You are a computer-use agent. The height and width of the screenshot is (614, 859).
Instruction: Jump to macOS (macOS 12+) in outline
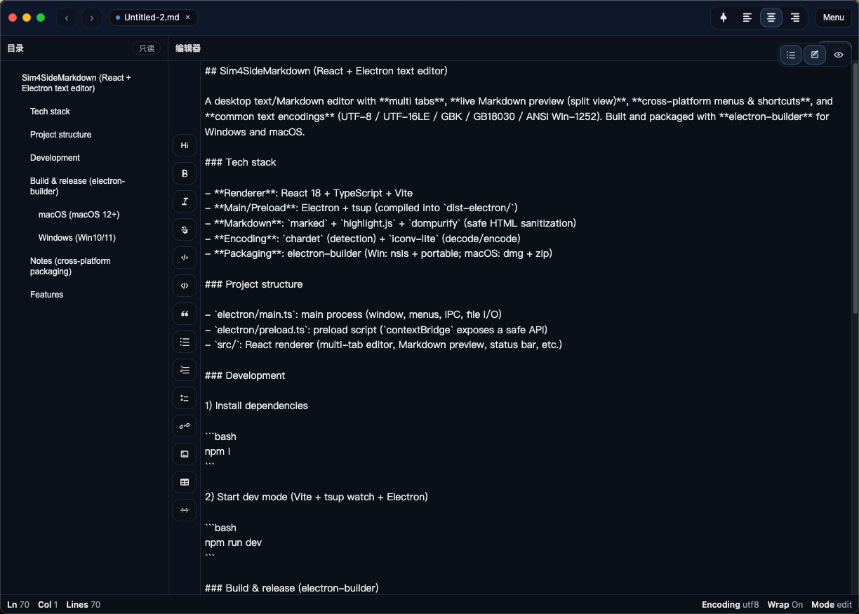click(x=79, y=215)
